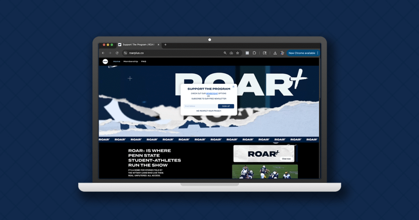Click the zoom magnifier icon in address bar

(x=225, y=53)
